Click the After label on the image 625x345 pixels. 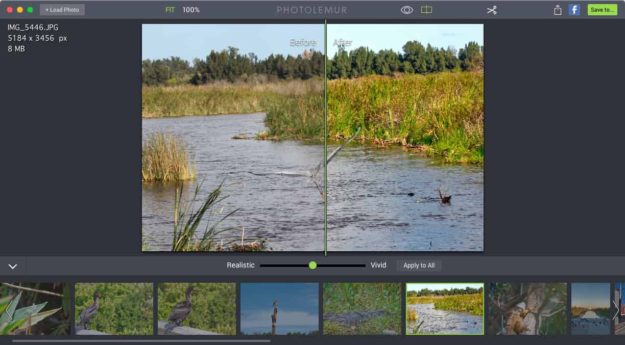[x=343, y=42]
